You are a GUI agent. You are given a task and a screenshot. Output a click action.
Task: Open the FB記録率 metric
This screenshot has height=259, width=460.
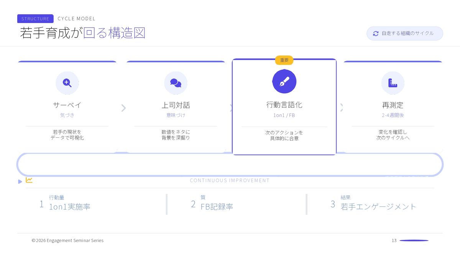[217, 207]
